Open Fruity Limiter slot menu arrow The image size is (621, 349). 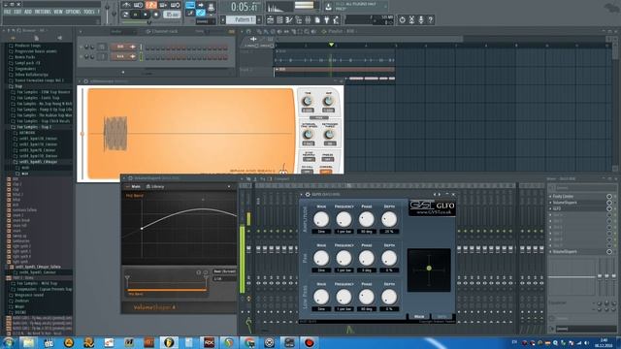pos(550,196)
